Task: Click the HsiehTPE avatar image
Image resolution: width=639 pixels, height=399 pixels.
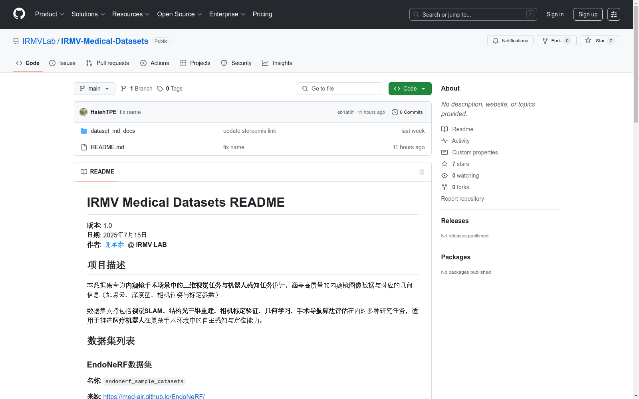Action: click(83, 112)
